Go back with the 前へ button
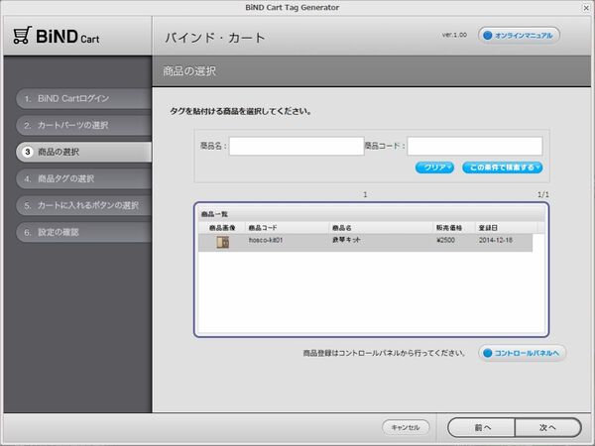Image resolution: width=595 pixels, height=446 pixels. (482, 428)
